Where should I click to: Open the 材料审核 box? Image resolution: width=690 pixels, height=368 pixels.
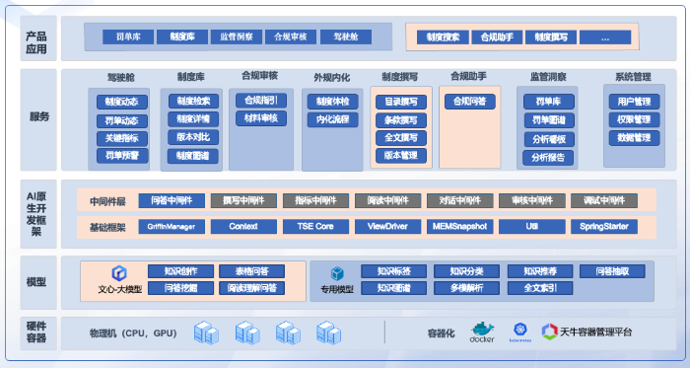click(261, 118)
